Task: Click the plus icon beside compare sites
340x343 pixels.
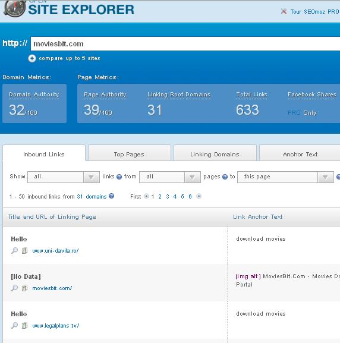Action: 32,58
